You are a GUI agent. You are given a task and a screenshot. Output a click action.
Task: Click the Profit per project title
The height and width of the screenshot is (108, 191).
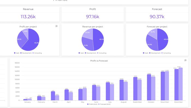pos(28,27)
